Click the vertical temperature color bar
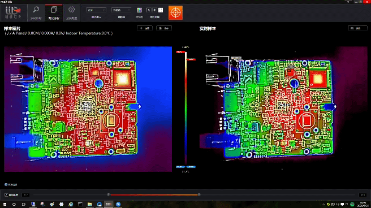The height and width of the screenshot is (208, 371). click(185, 109)
